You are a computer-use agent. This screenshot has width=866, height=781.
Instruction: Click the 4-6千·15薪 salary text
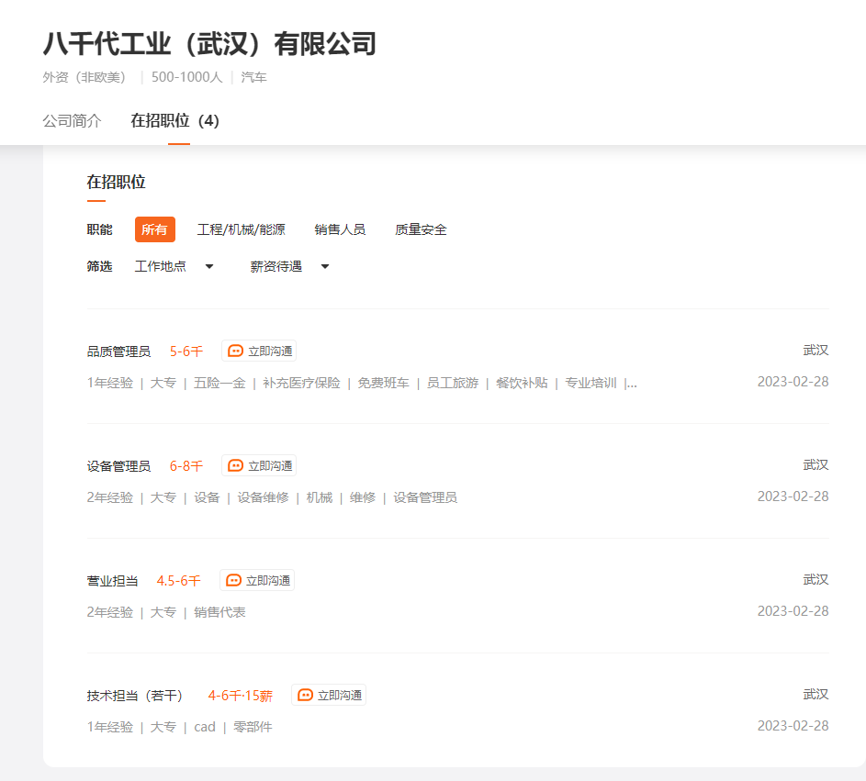click(x=241, y=696)
